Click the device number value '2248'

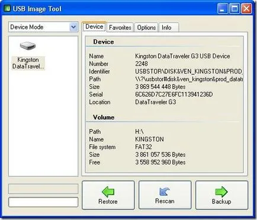point(142,64)
